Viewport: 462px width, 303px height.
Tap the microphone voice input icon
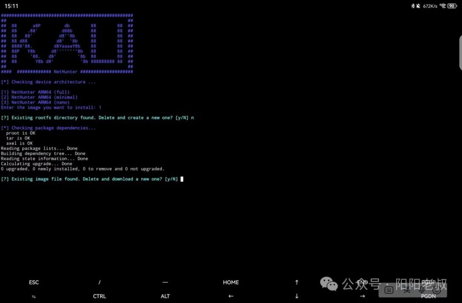pos(422,290)
